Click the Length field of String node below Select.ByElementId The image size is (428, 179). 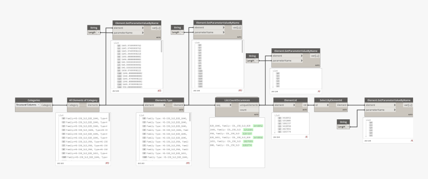(341, 127)
